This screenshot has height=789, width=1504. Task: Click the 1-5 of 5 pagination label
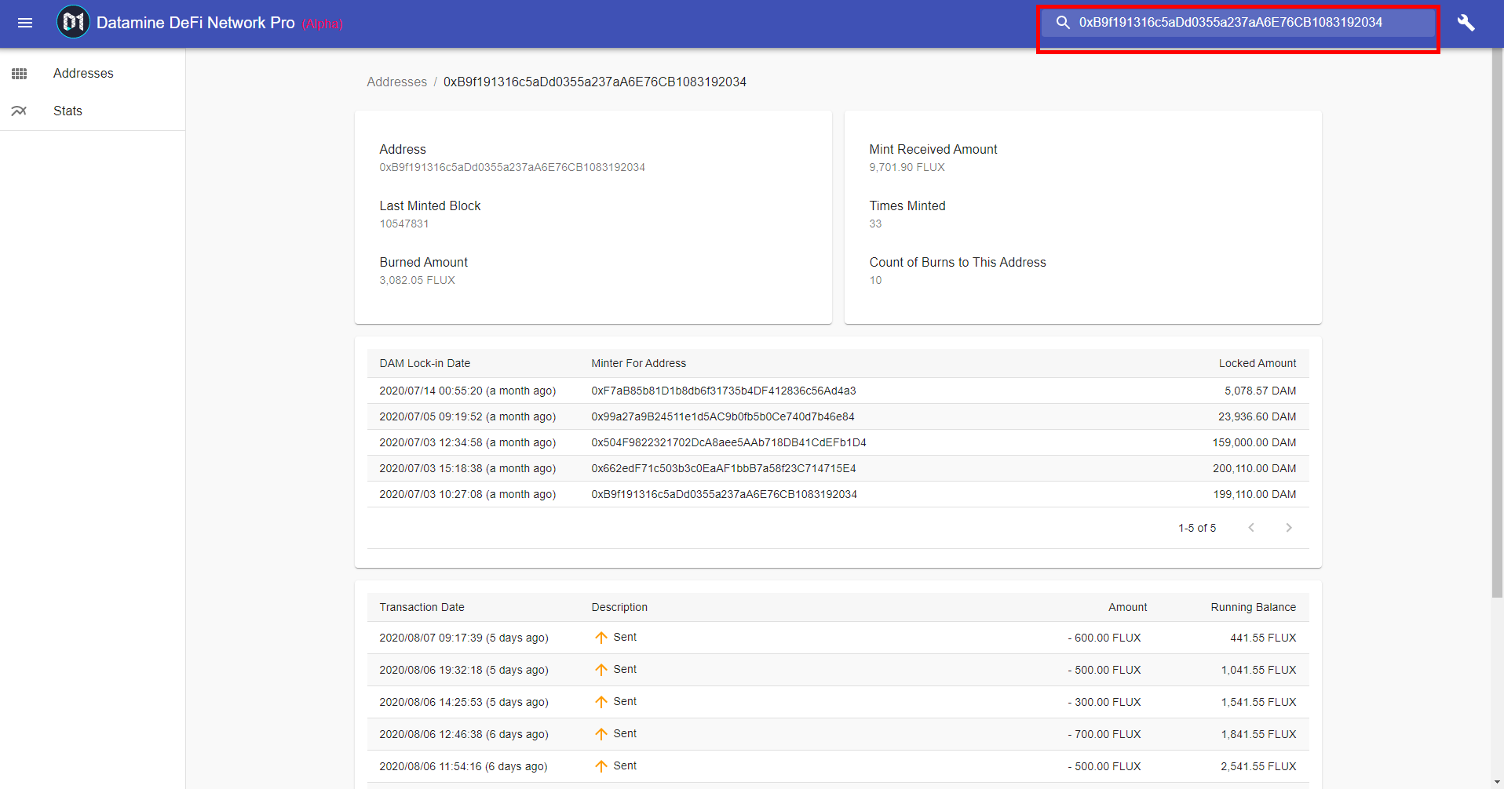(x=1197, y=528)
